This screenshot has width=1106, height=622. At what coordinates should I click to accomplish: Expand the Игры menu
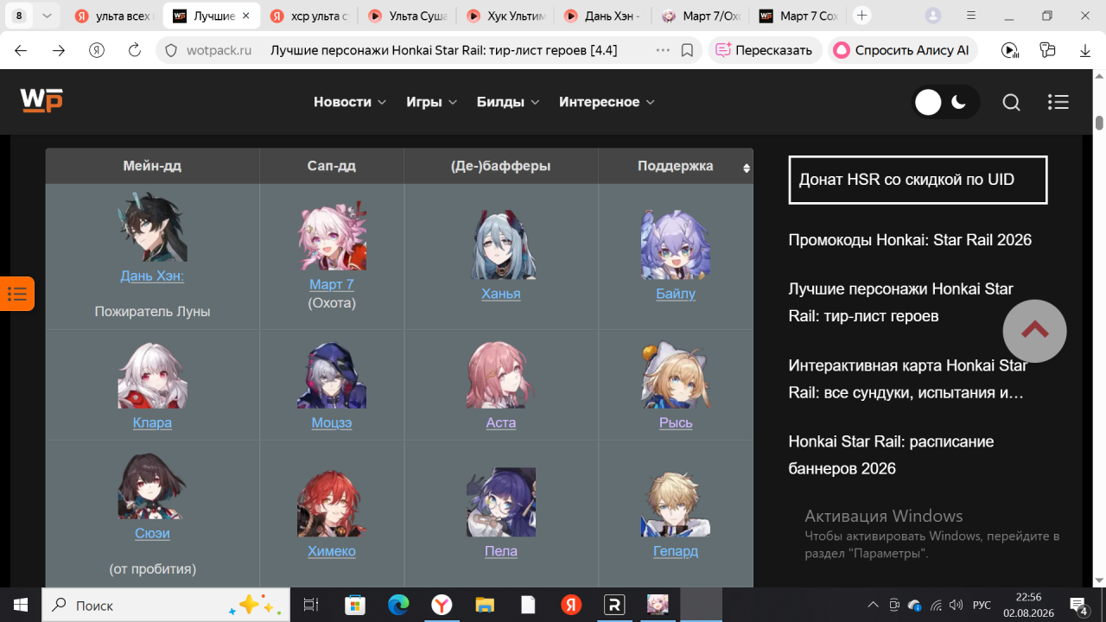coord(432,102)
